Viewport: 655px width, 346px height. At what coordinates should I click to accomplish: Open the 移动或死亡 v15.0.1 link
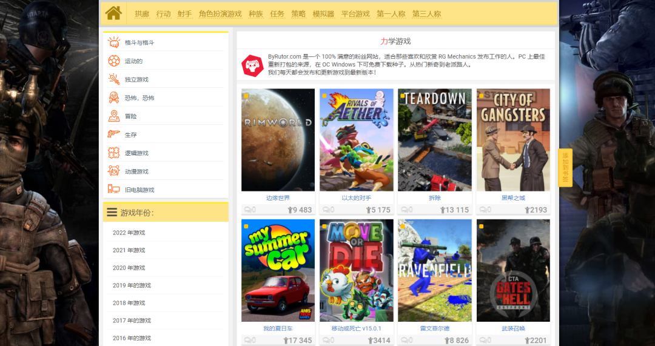tap(357, 328)
